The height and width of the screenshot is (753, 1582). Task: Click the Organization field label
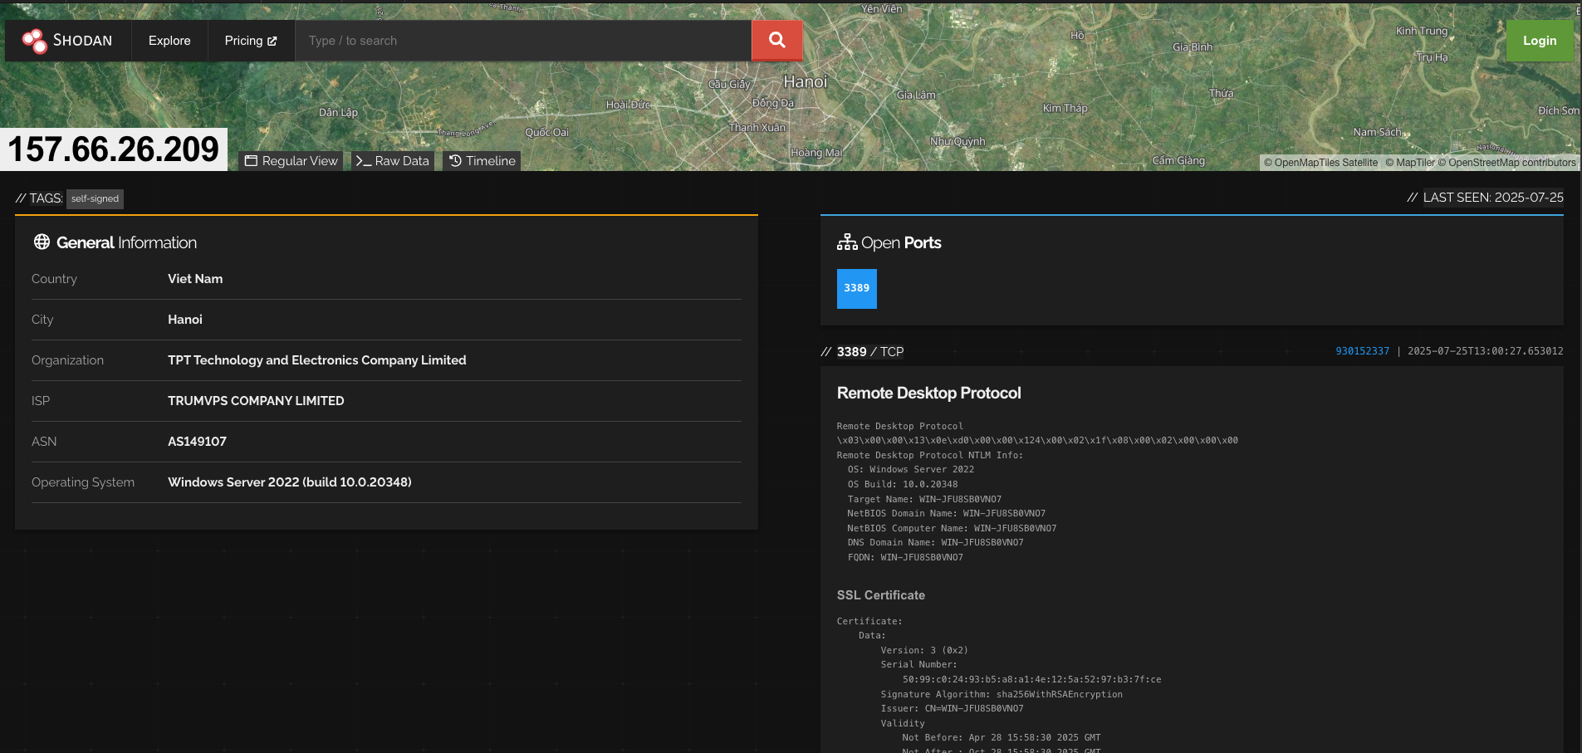[x=68, y=360]
